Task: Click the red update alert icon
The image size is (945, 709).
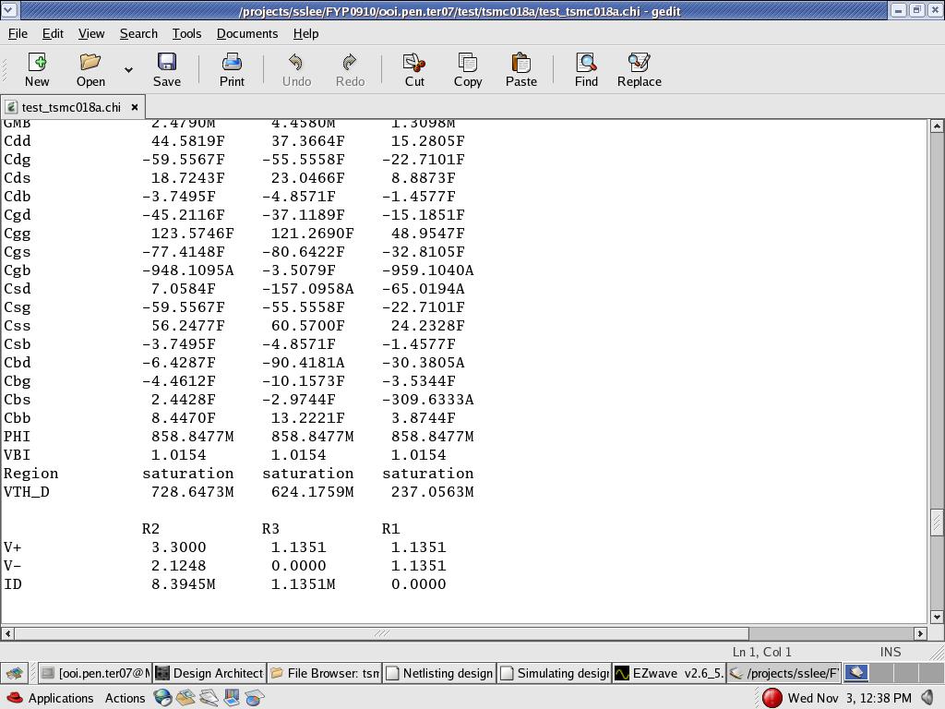Action: [x=772, y=698]
